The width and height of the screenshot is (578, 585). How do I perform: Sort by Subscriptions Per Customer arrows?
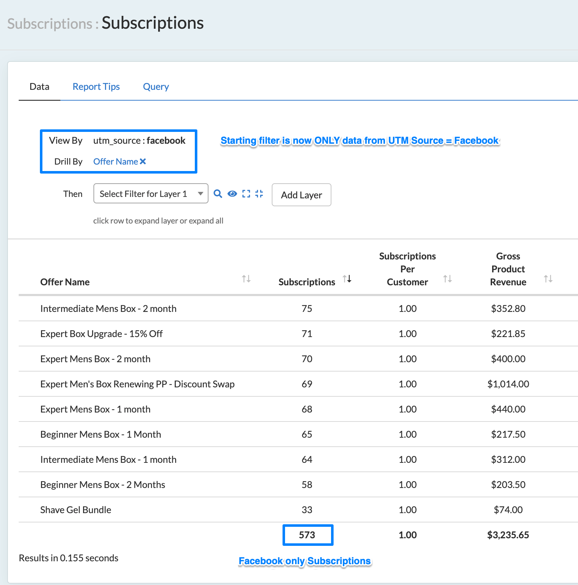pyautogui.click(x=448, y=279)
